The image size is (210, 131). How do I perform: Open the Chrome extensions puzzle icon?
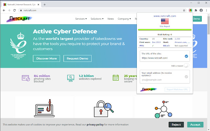click(x=196, y=10)
